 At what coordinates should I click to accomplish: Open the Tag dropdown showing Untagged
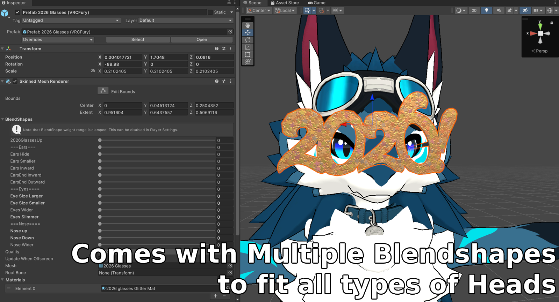pos(71,21)
